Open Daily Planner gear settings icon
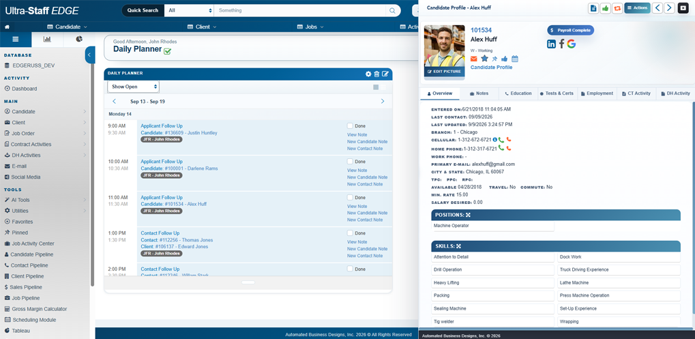695x339 pixels. coord(368,74)
